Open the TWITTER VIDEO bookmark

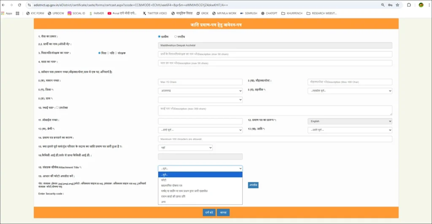(155, 13)
